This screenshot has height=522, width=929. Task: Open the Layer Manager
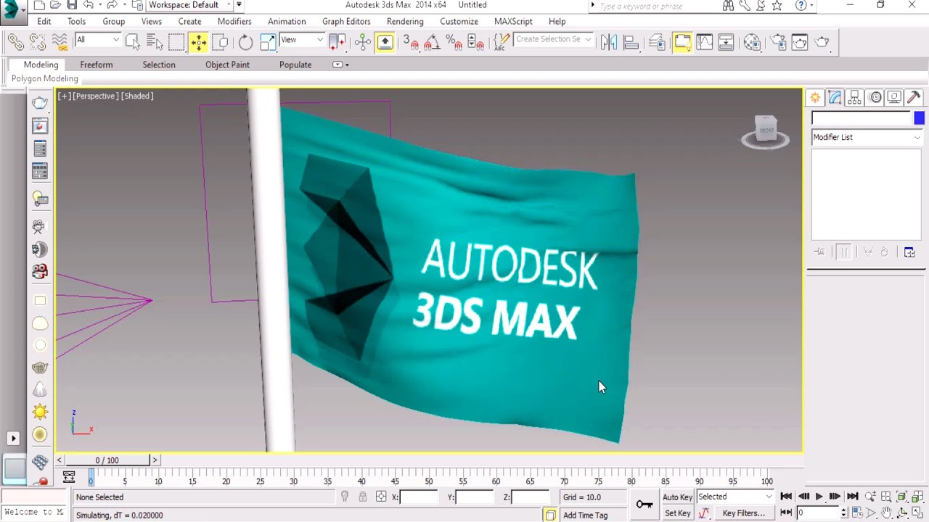click(x=657, y=42)
